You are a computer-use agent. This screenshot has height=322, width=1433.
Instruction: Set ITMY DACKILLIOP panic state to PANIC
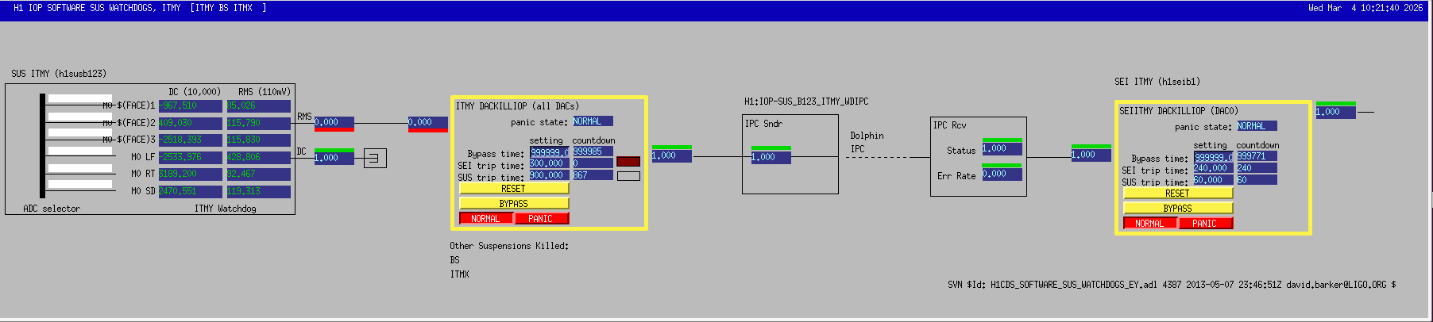[541, 218]
